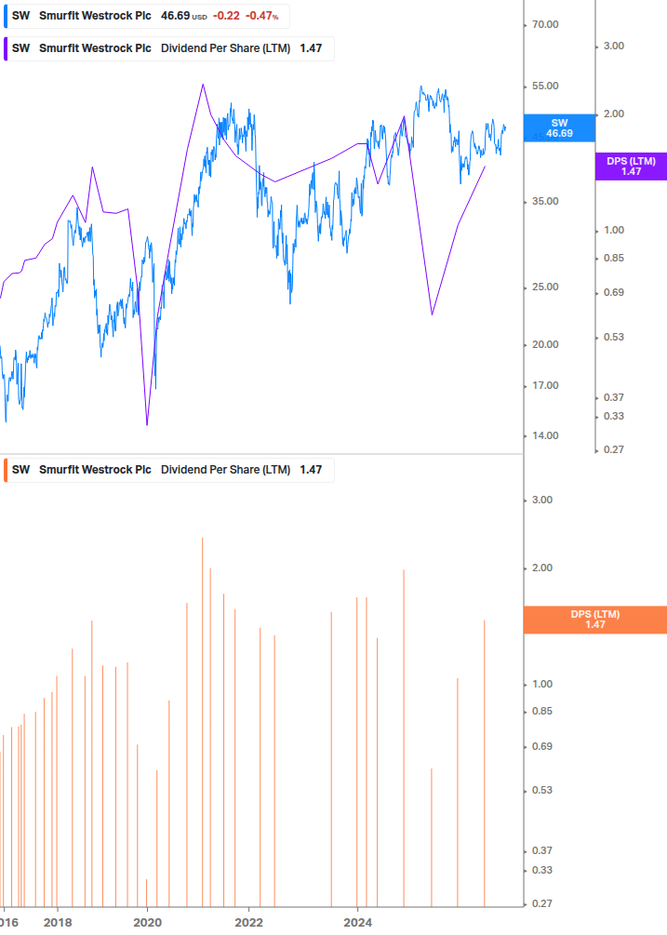
Task: Click the 25.00 label on the price axis
Action: [x=545, y=287]
